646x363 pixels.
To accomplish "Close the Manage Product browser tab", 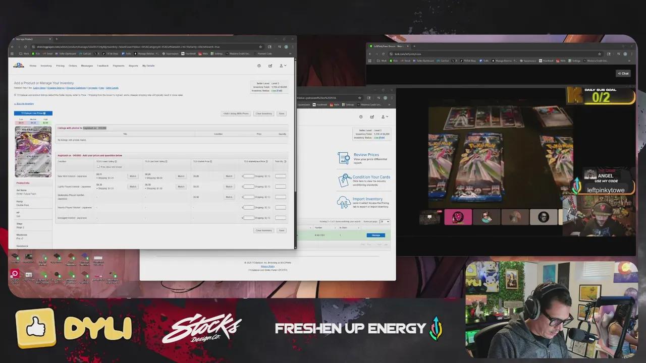I will click(50, 39).
